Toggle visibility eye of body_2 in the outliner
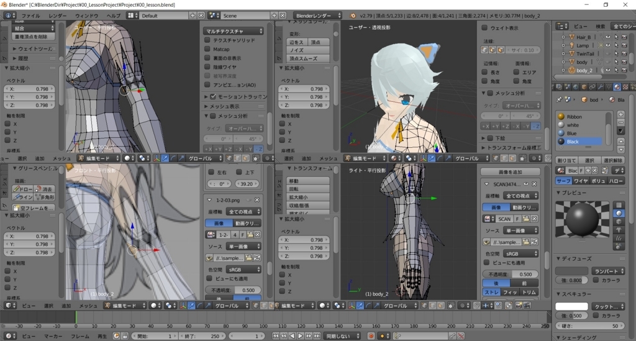Image resolution: width=636 pixels, height=341 pixels. click(x=608, y=70)
